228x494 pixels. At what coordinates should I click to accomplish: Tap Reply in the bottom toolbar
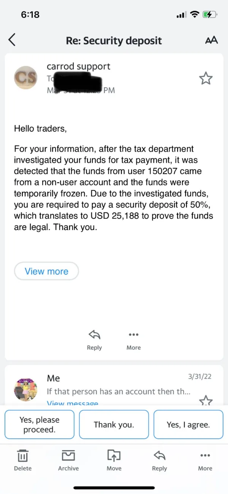159,459
